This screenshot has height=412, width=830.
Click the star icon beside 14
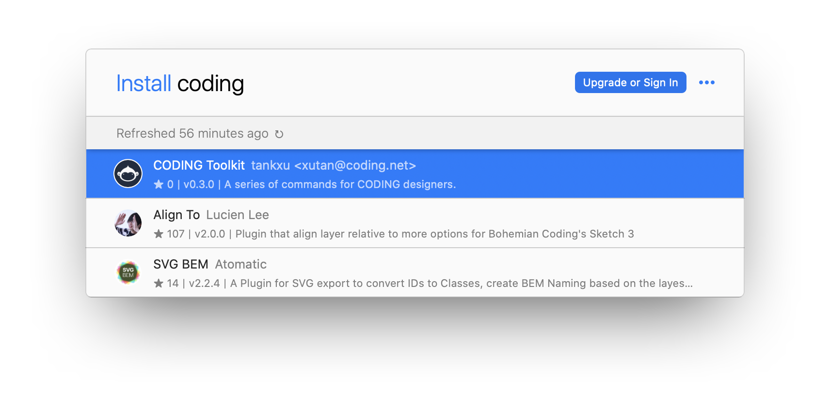coord(159,283)
